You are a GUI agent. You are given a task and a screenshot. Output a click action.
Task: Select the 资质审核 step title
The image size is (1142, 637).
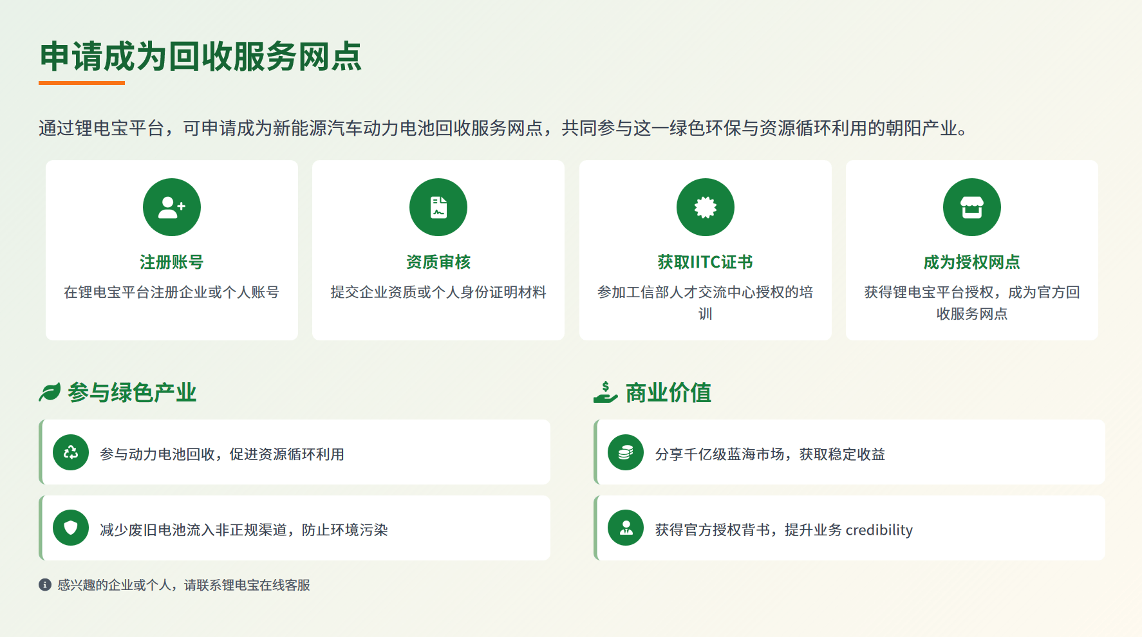pos(438,262)
